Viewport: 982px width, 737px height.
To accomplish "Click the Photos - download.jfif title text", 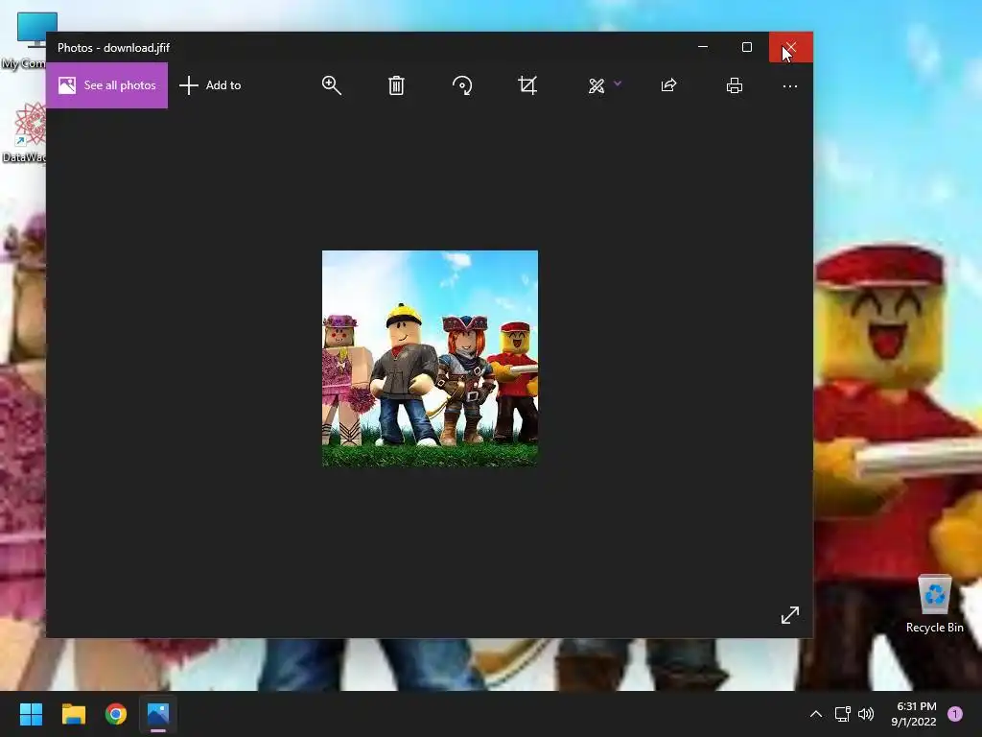I will tap(113, 48).
